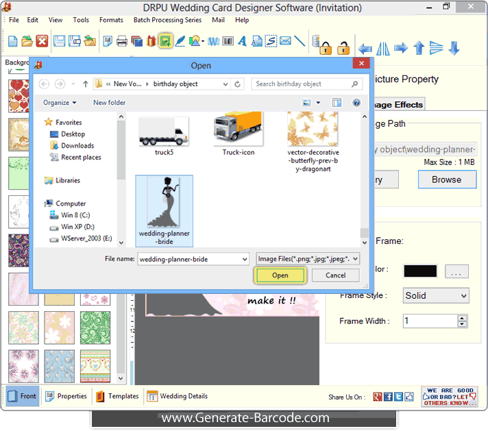The width and height of the screenshot is (488, 431).
Task: Click the Cancel button in dialog
Action: [x=336, y=275]
